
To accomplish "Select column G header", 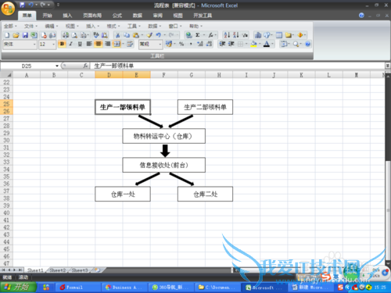I will (192, 75).
